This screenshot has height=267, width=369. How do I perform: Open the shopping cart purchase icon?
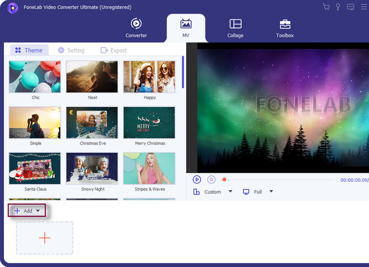point(326,7)
